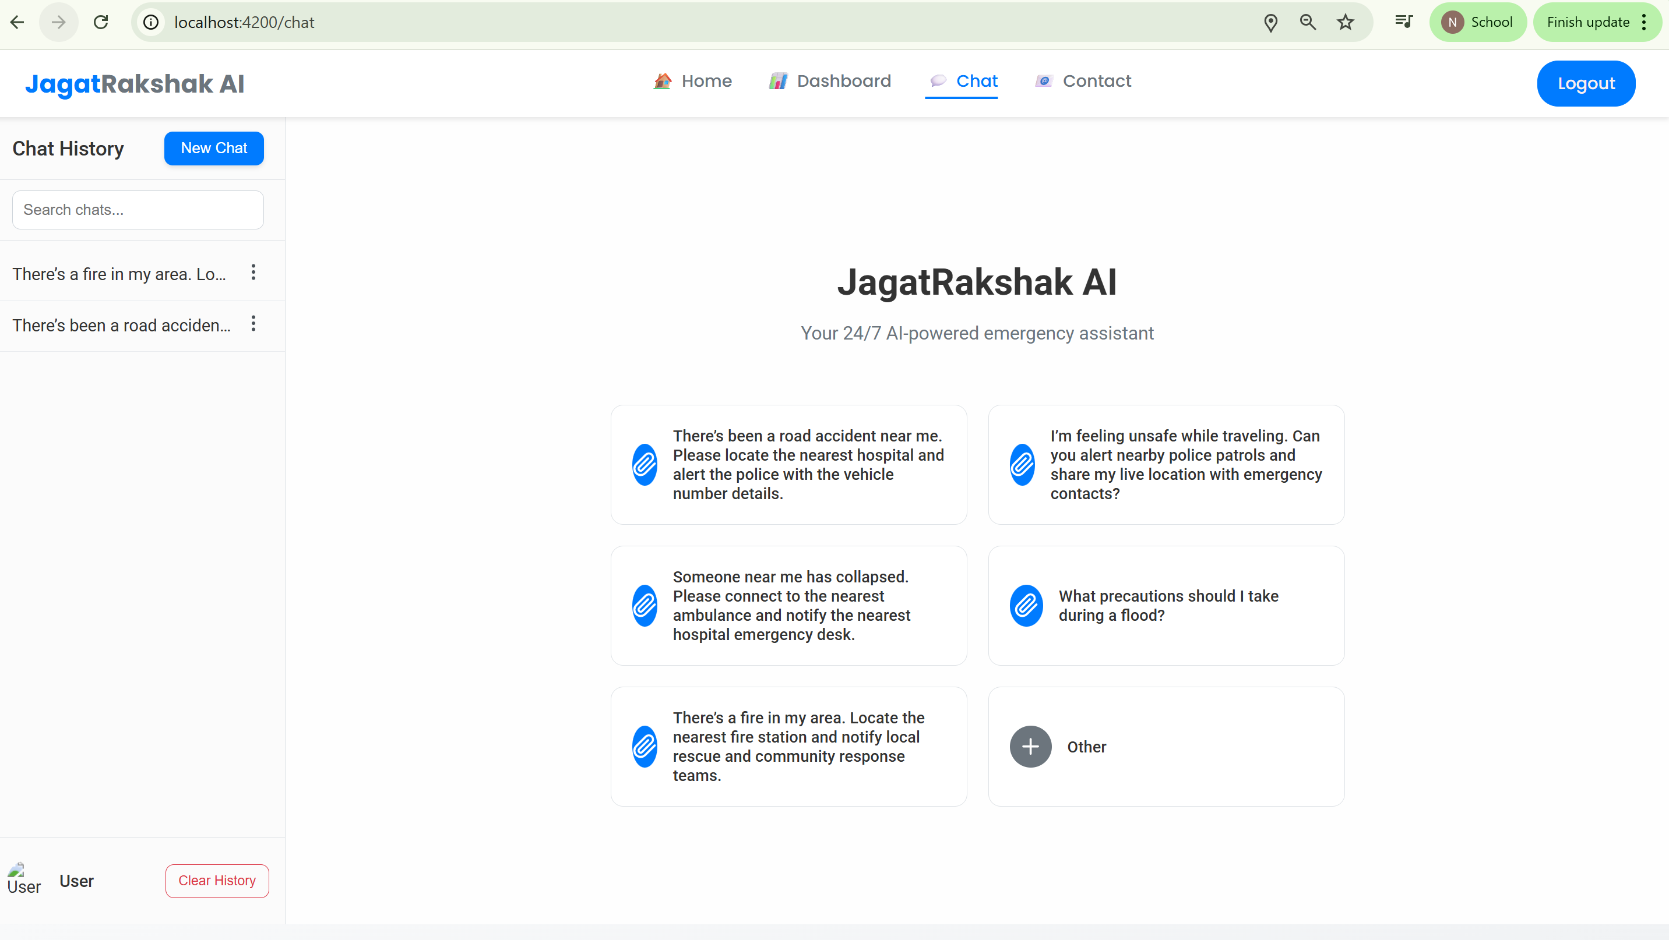
Task: Bookmark this page with the star icon
Action: (1345, 22)
